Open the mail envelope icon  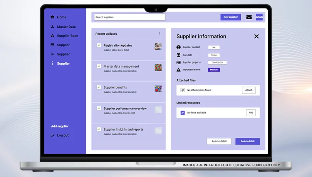249,17
